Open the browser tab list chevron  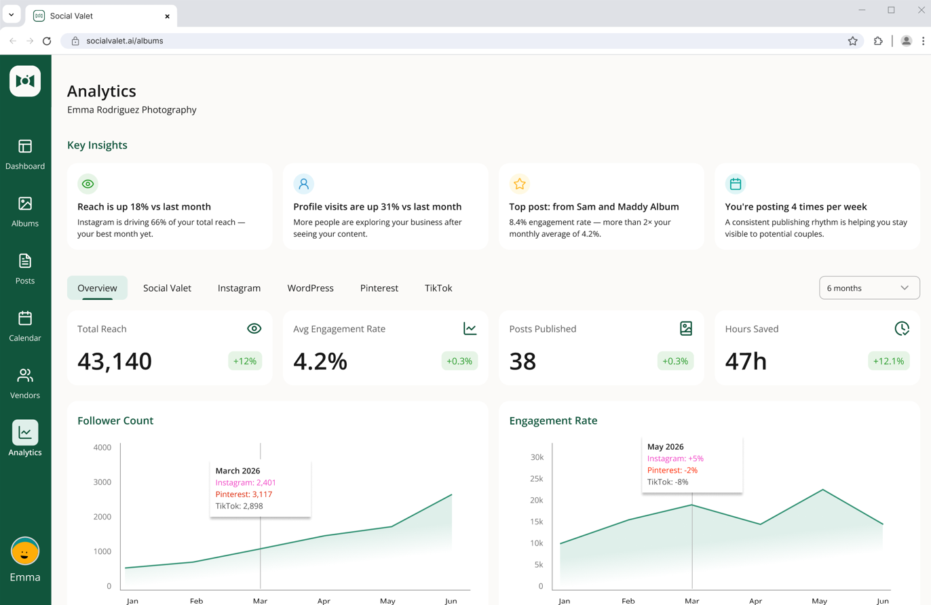pos(11,14)
